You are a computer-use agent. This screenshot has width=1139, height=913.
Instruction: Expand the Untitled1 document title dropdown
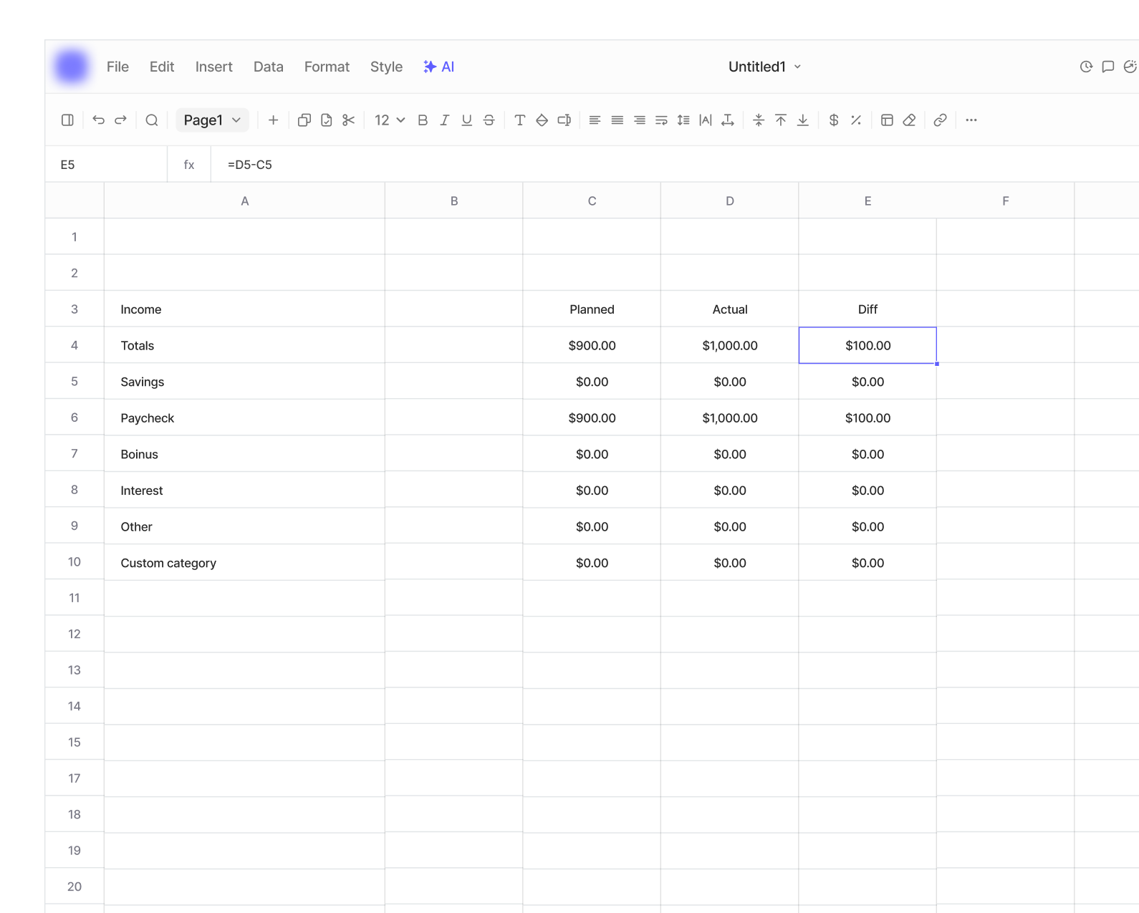(764, 67)
